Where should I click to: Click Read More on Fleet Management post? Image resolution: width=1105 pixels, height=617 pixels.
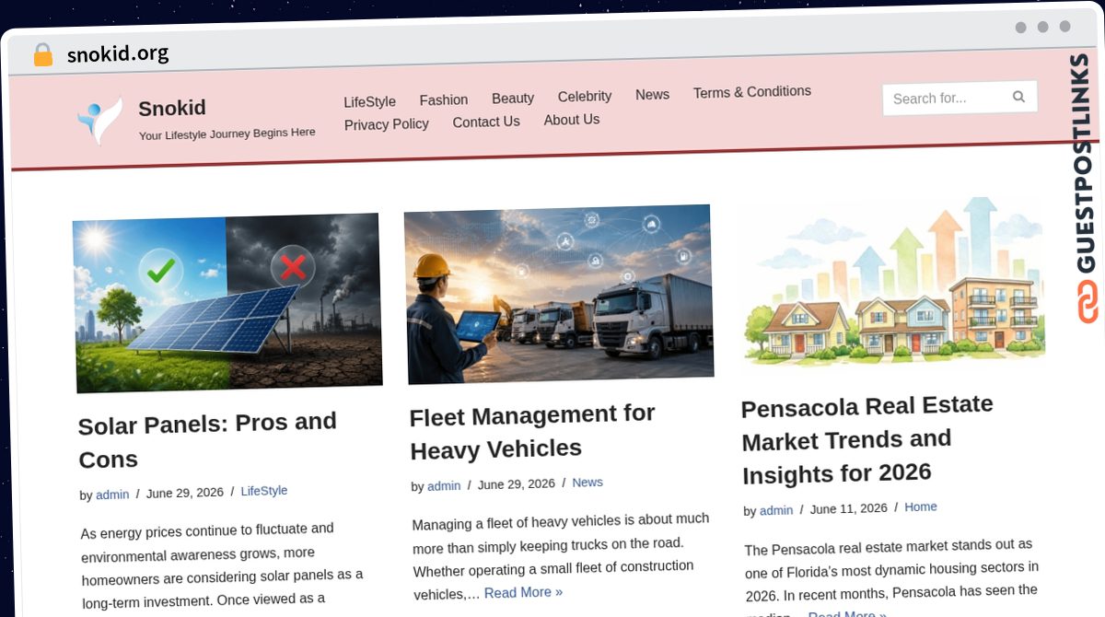523,592
